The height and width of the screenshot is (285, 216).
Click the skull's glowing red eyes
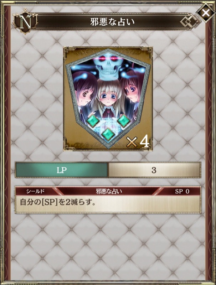tap(108, 59)
